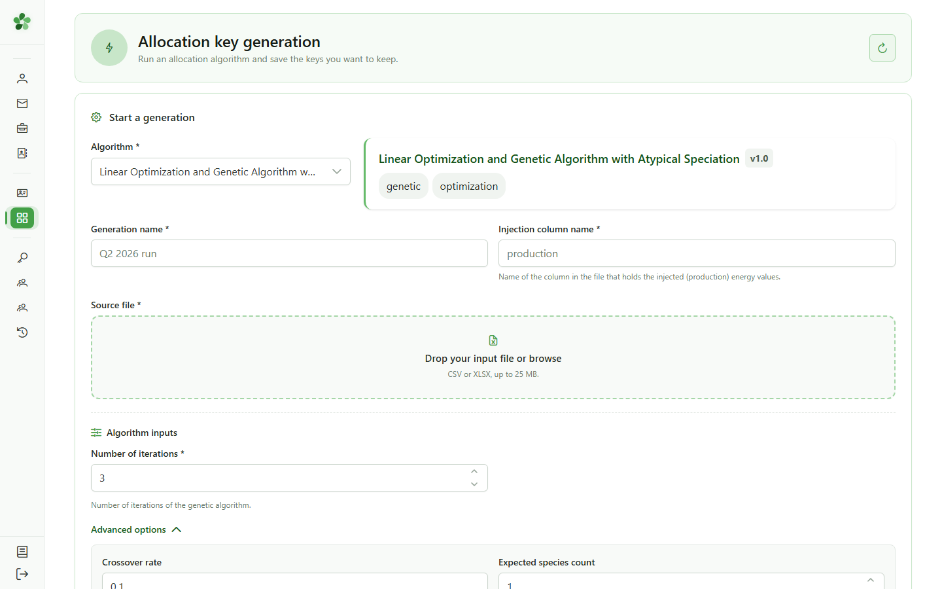
Task: Click the logout arrow sidebar icon
Action: point(22,574)
